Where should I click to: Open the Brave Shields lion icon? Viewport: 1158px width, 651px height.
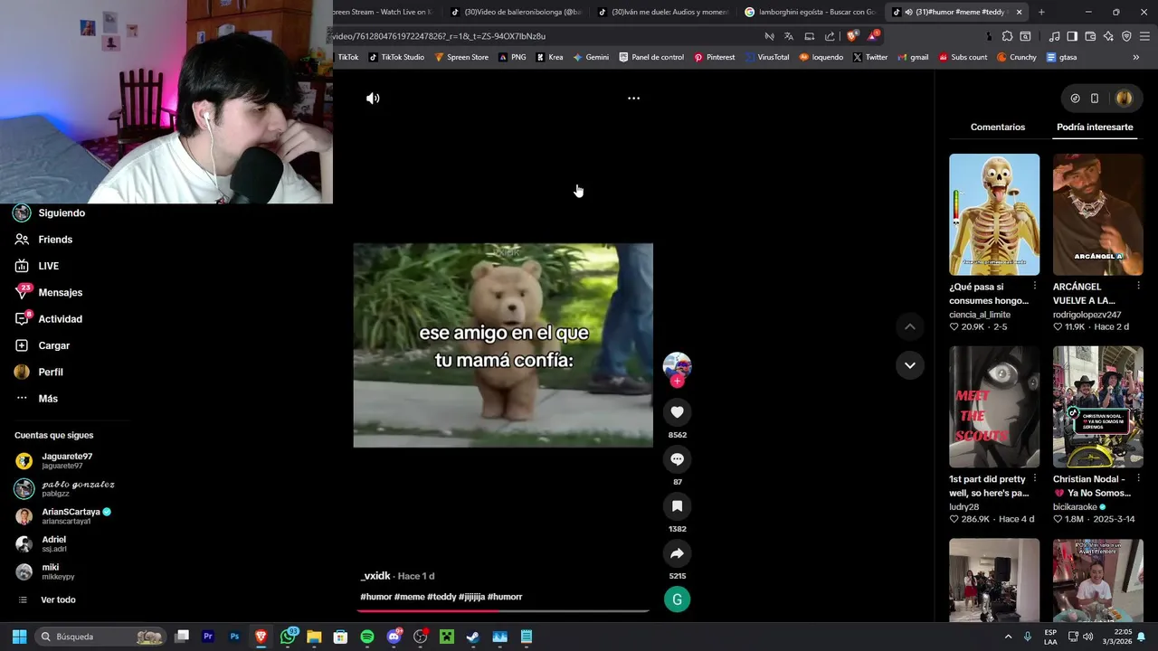[851, 36]
